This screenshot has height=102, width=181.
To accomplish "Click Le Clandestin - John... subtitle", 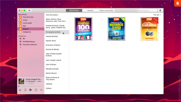I will pos(34,81).
